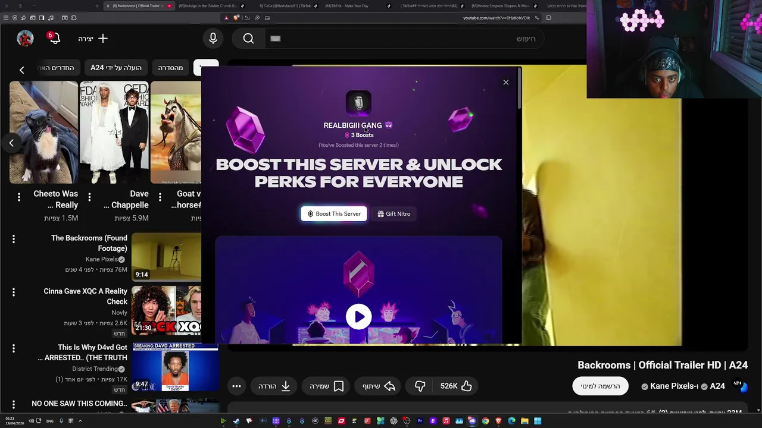762x428 pixels.
Task: Open the Cheeto Was Really short thumbnail
Action: (43, 133)
